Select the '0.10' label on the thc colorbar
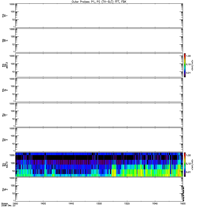 [x=188, y=164]
